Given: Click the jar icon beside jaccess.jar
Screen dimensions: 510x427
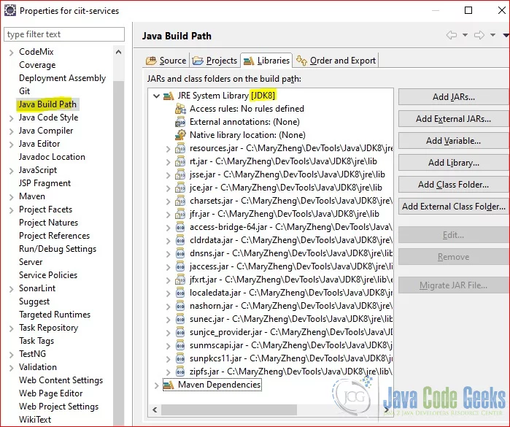Looking at the screenshot, I should [x=180, y=266].
